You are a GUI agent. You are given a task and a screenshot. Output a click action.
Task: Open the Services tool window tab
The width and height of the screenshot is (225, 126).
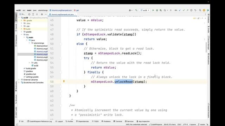click(129, 121)
